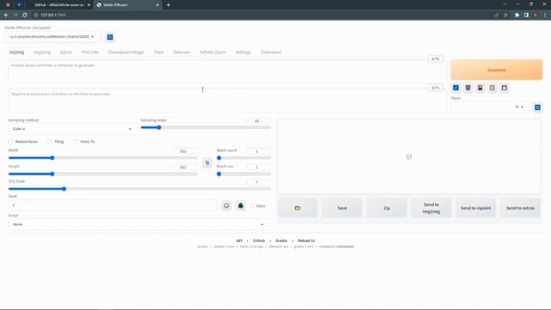Open the Extras tab
This screenshot has height=310, width=551.
coord(65,52)
